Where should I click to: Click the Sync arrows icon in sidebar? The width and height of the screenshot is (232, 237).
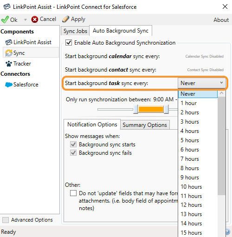9,53
